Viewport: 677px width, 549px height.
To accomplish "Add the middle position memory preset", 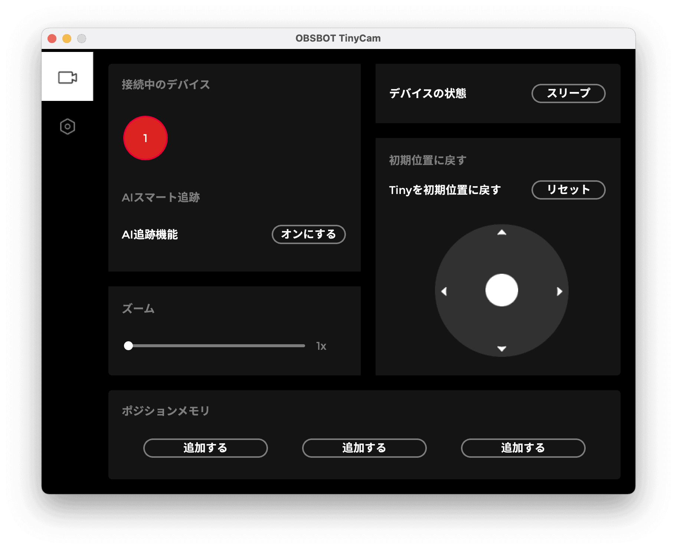I will tap(364, 448).
